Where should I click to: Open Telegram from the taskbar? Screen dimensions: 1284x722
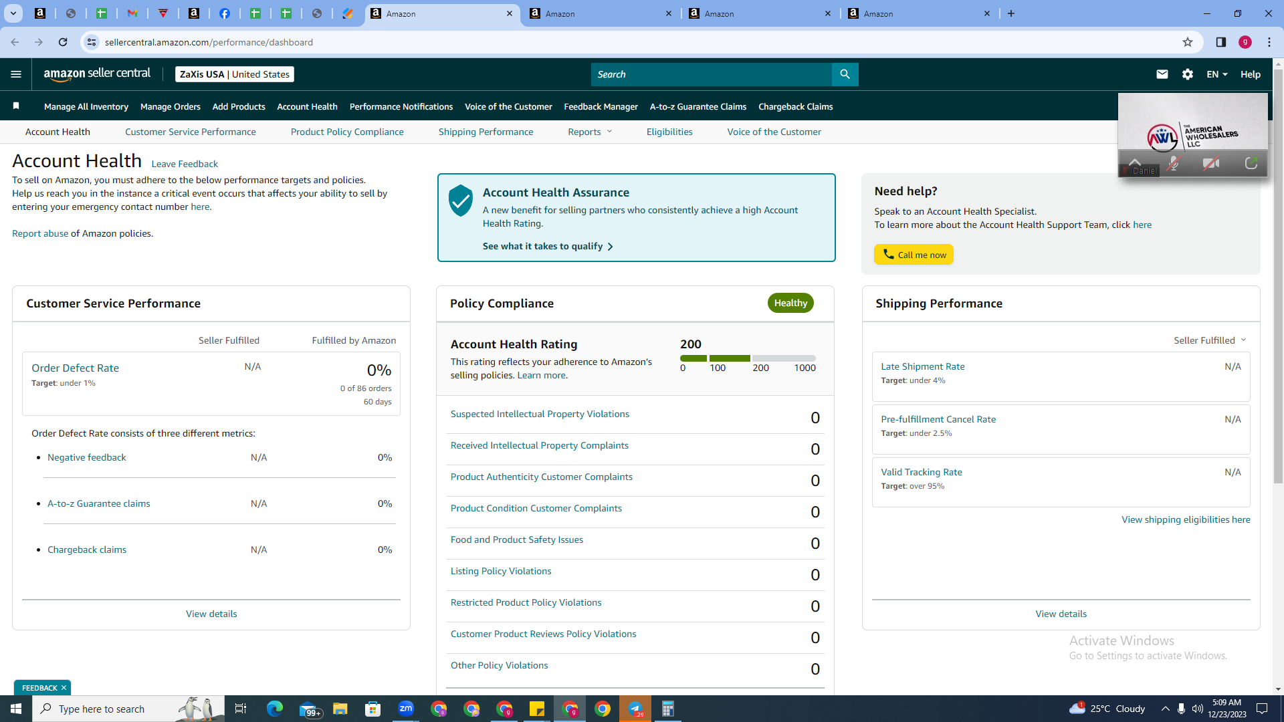tap(635, 709)
